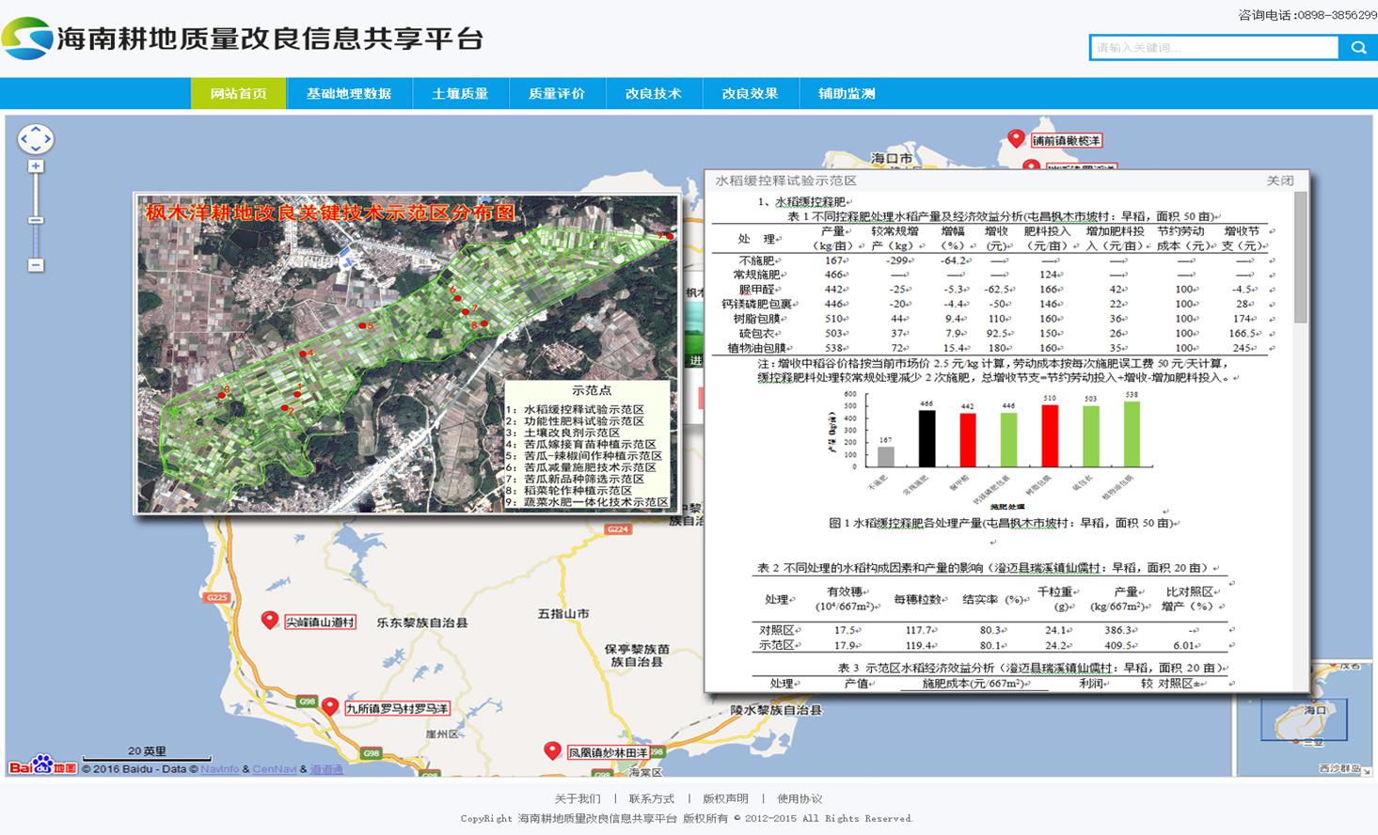The width and height of the screenshot is (1378, 835).
Task: Click legend item 苦瓜-辣椒间作种植示范区
Action: click(584, 456)
